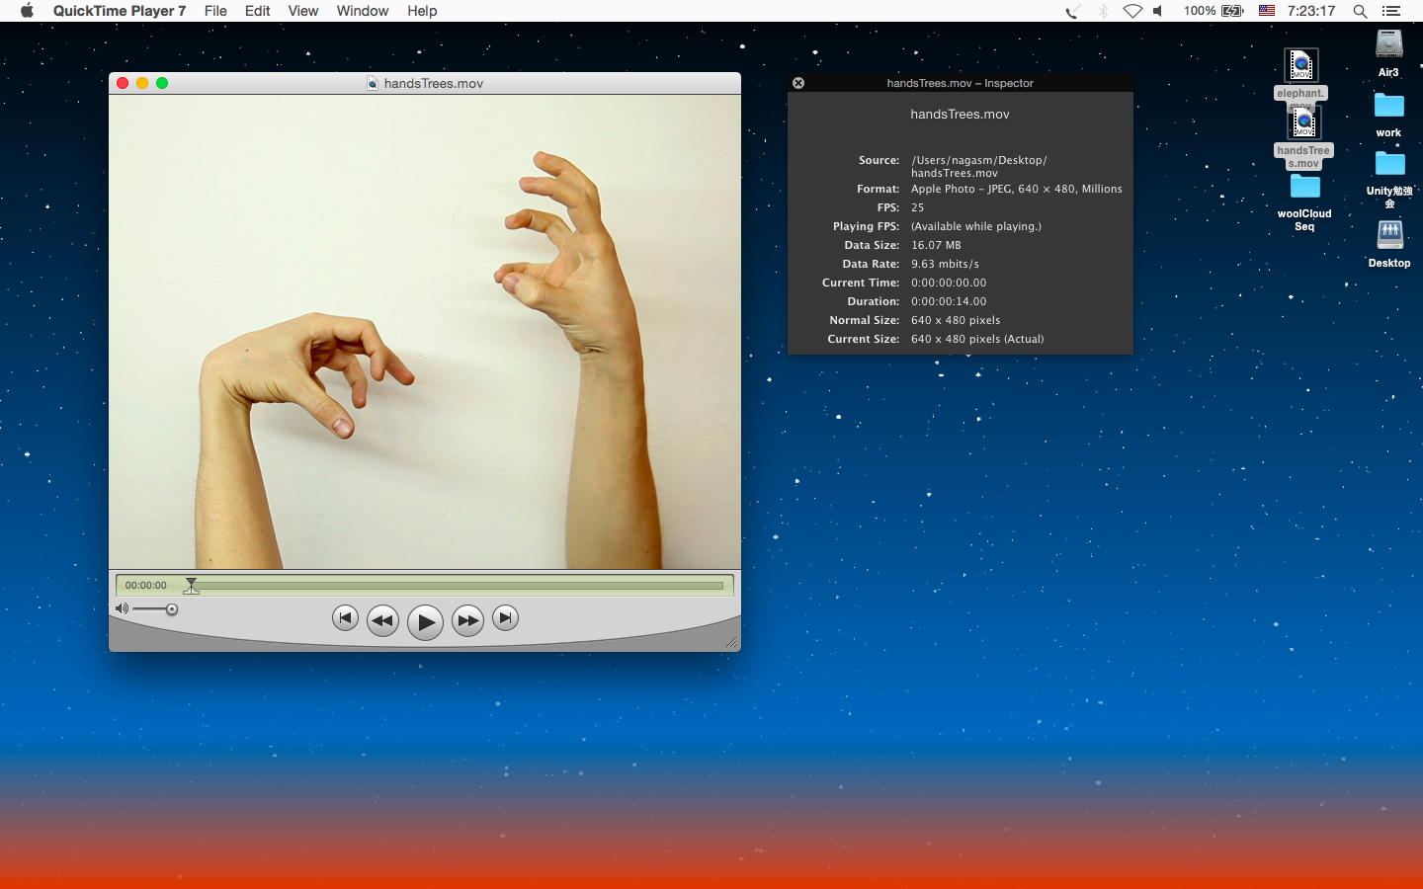The width and height of the screenshot is (1423, 889).
Task: Click the volume slider knob
Action: (x=172, y=609)
